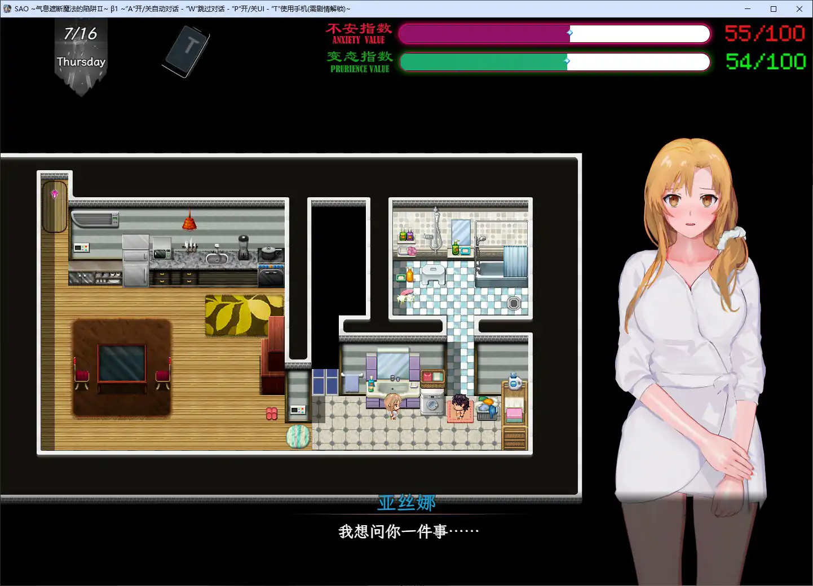Click the 7/16 Thursday date banner

pos(81,49)
